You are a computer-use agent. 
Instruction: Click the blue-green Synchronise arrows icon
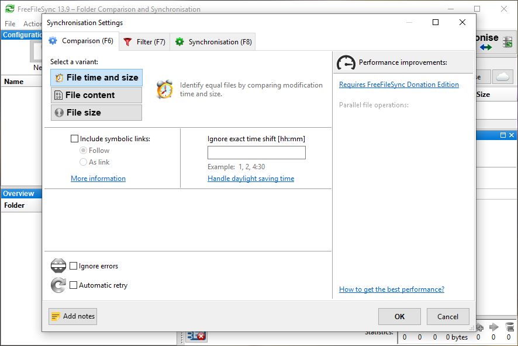(486, 47)
